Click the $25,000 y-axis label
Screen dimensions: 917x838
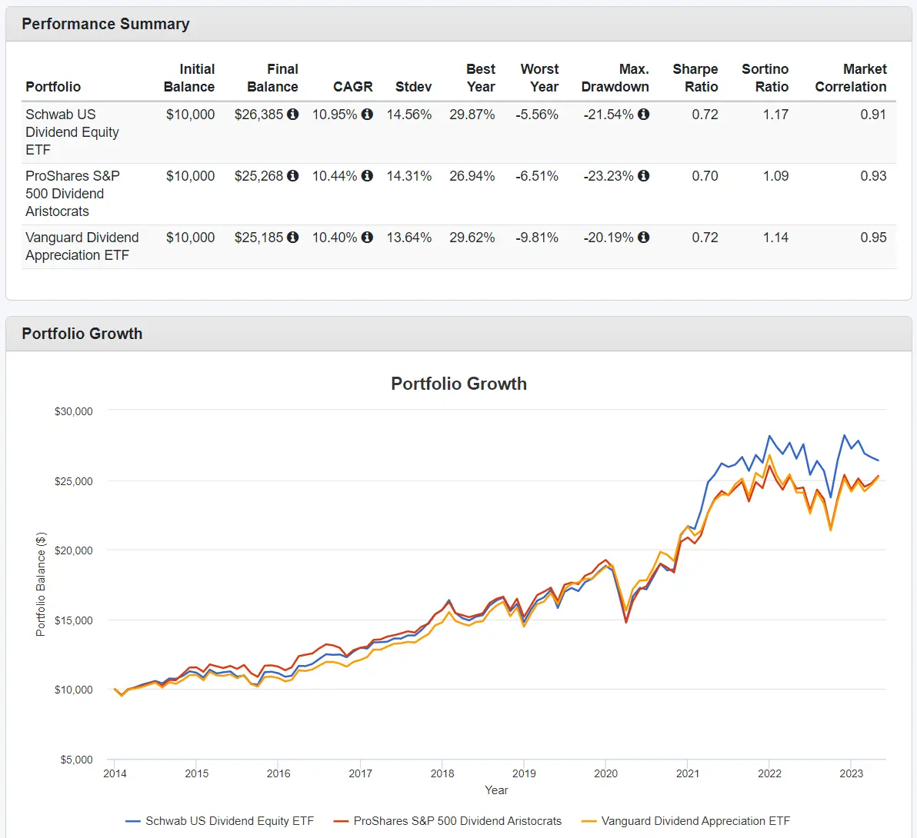(74, 481)
